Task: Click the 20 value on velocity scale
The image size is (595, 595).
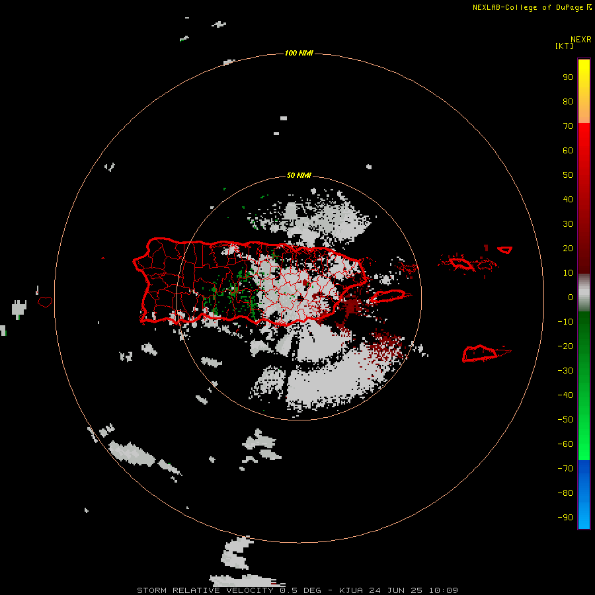Action: click(x=568, y=249)
